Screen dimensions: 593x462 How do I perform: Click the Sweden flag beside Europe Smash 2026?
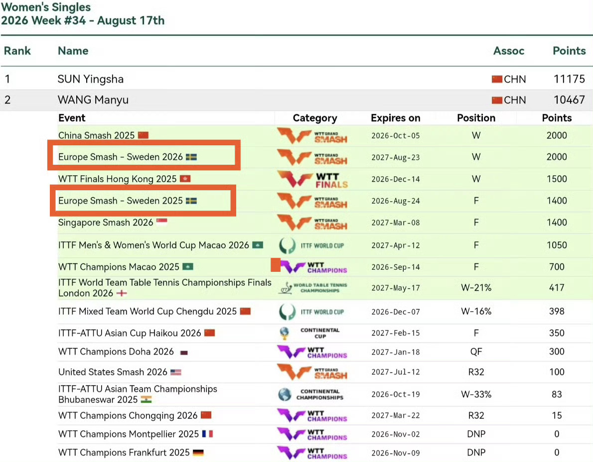pyautogui.click(x=191, y=157)
